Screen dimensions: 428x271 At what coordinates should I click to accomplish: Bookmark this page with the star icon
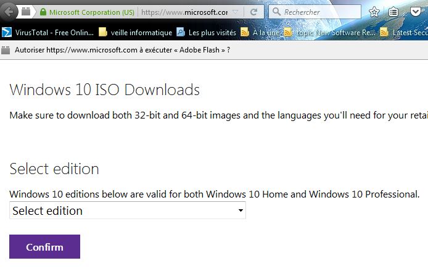tap(374, 12)
